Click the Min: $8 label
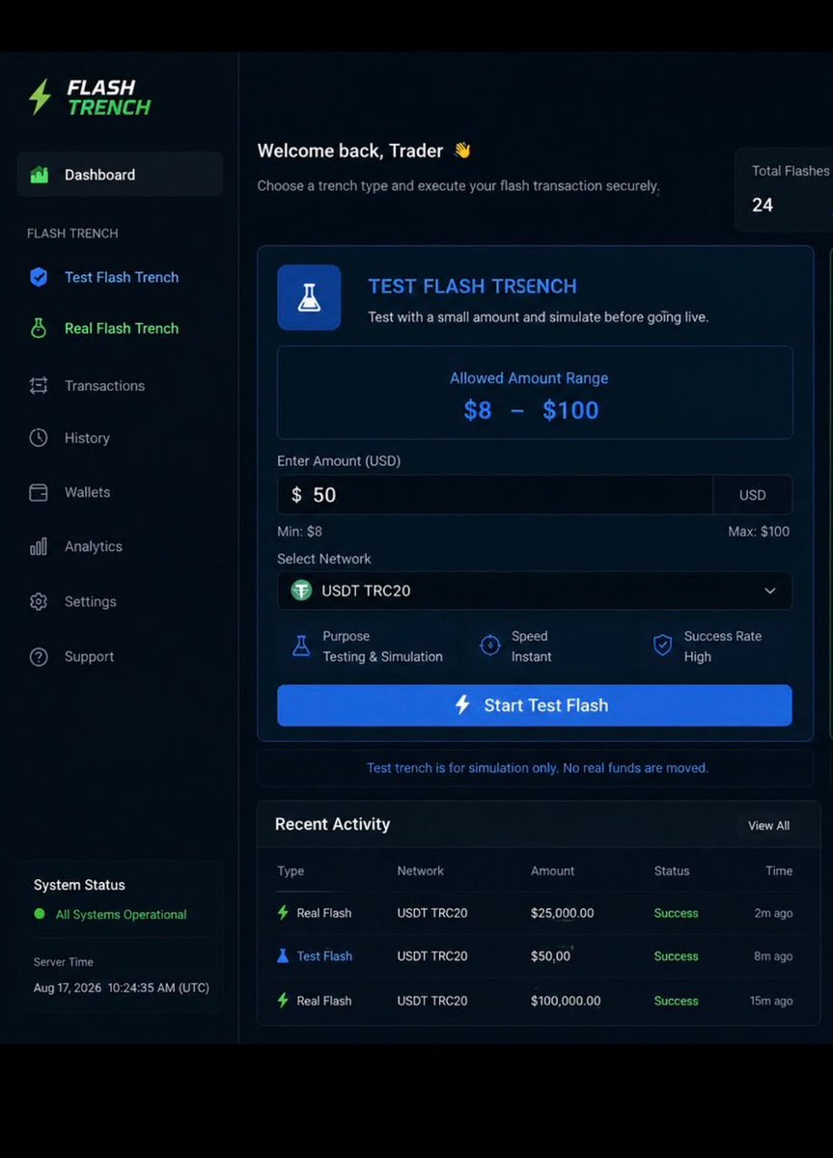The width and height of the screenshot is (833, 1158). (299, 532)
